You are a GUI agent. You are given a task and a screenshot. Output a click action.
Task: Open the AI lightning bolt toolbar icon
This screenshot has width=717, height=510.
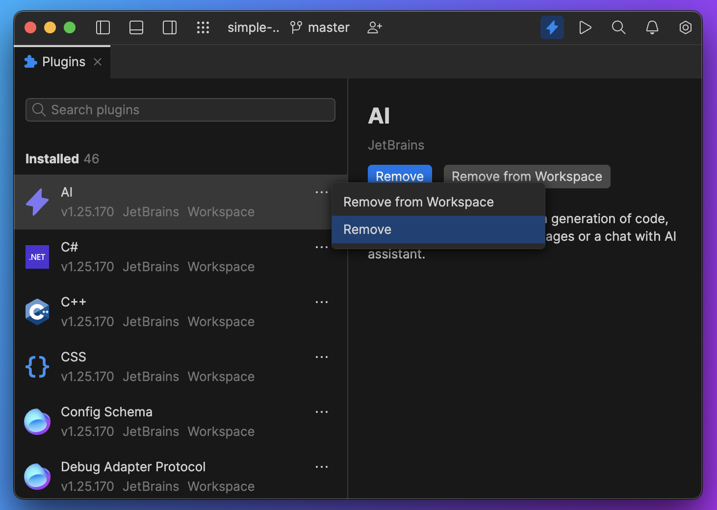(x=552, y=27)
